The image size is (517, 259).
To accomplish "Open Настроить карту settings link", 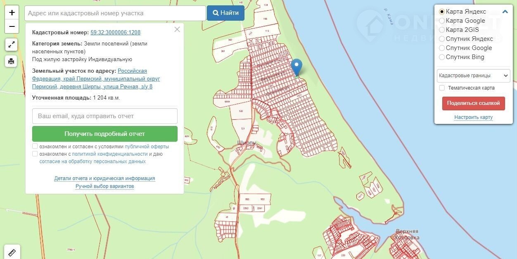I will (x=473, y=117).
